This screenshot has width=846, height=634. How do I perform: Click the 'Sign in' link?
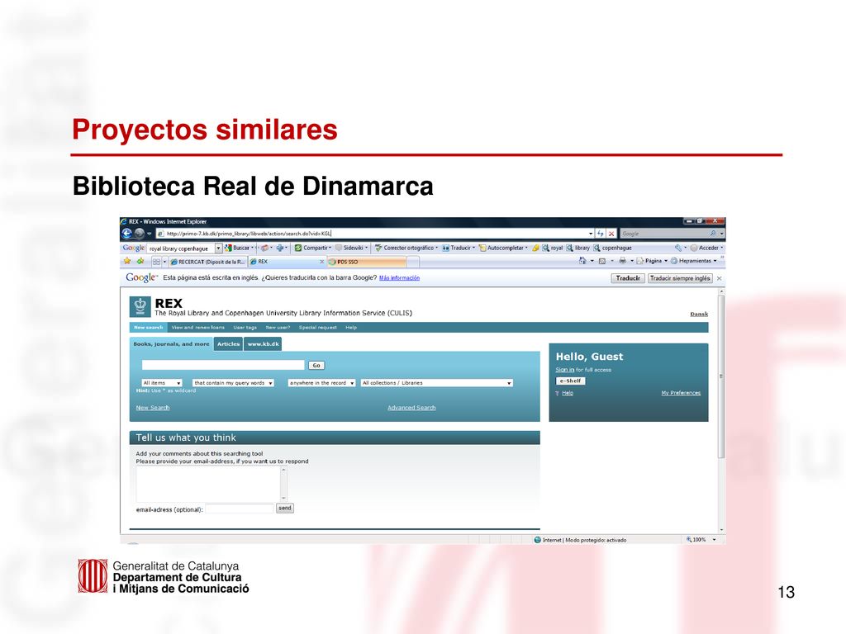[x=565, y=370]
